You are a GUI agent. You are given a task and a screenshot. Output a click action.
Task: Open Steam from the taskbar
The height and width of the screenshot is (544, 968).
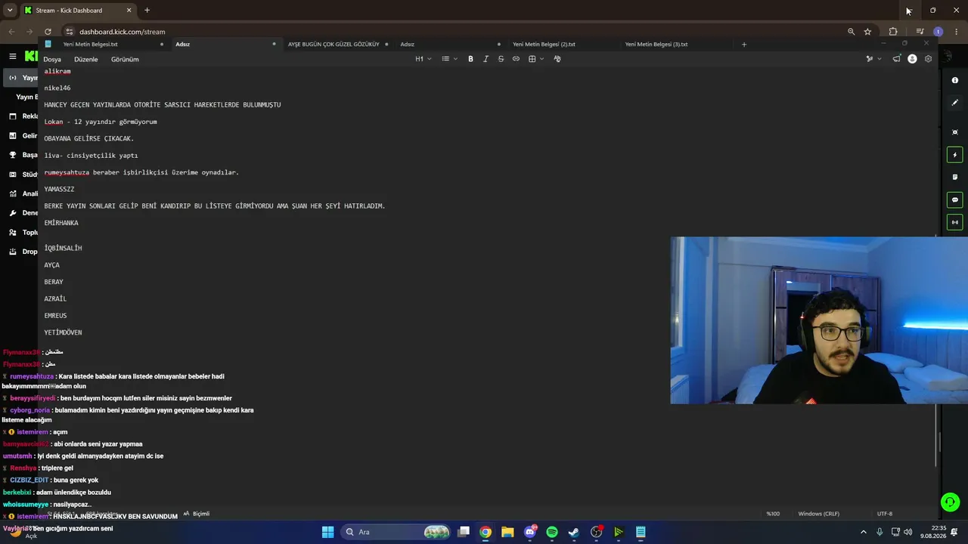(x=574, y=532)
